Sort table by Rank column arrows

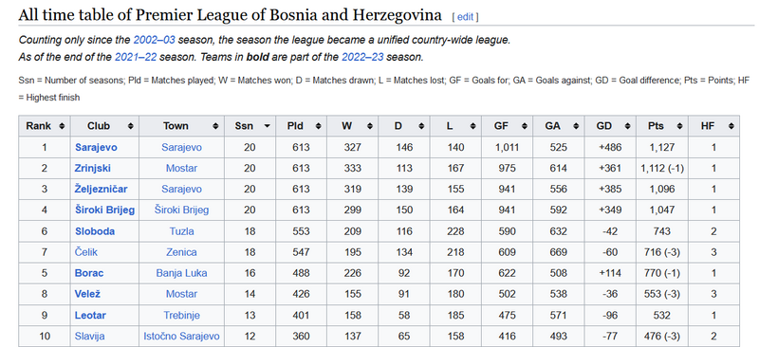62,126
